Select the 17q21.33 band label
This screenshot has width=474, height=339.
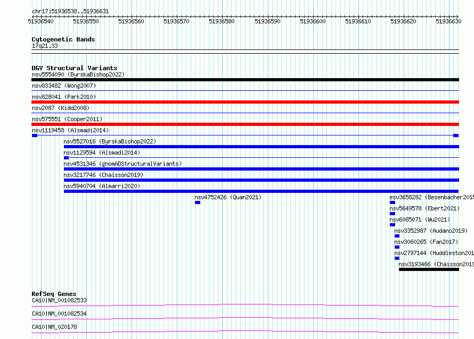45,46
